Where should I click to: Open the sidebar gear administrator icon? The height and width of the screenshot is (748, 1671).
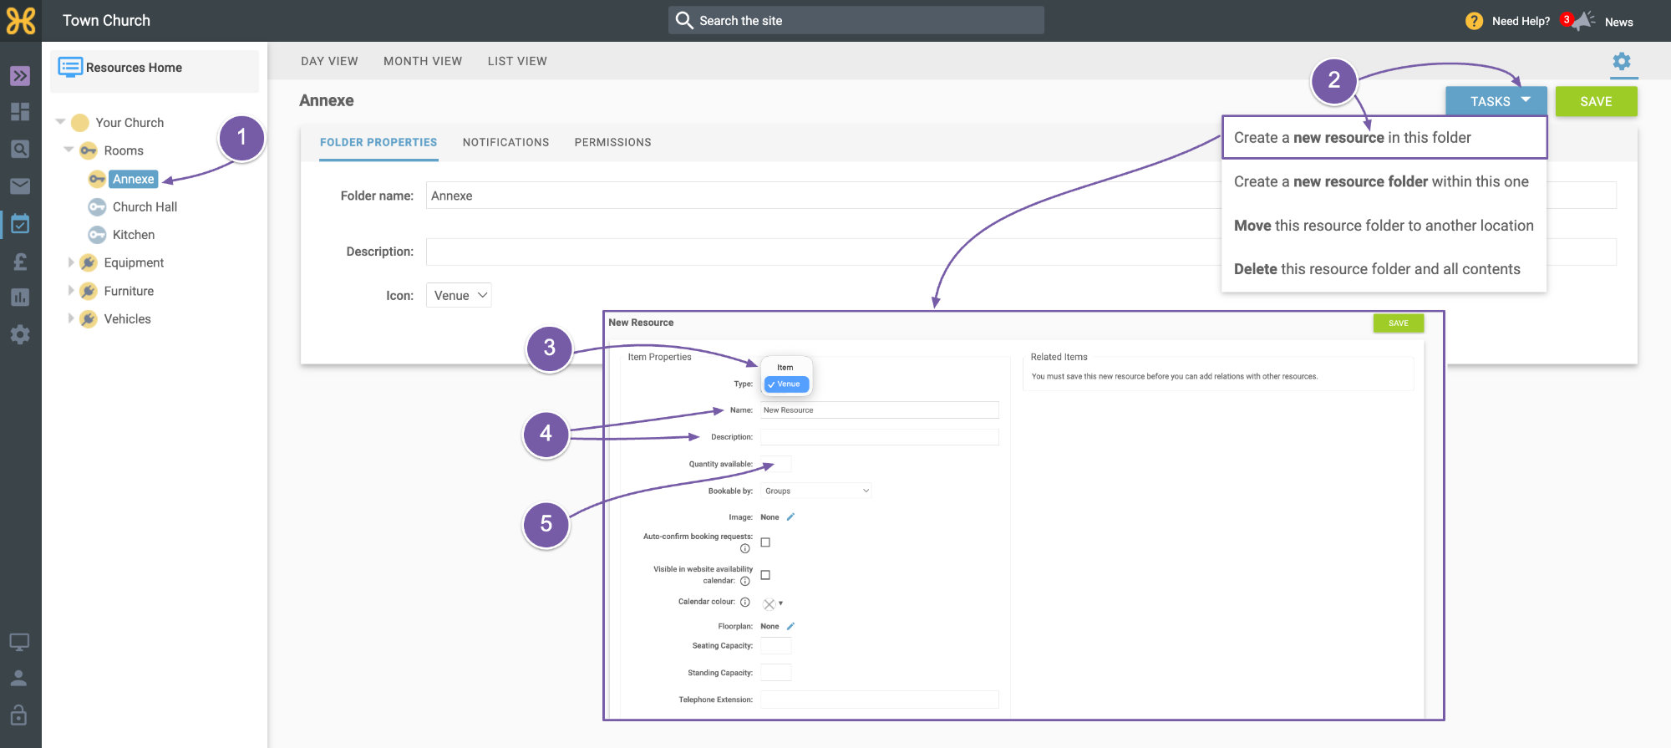tap(20, 335)
